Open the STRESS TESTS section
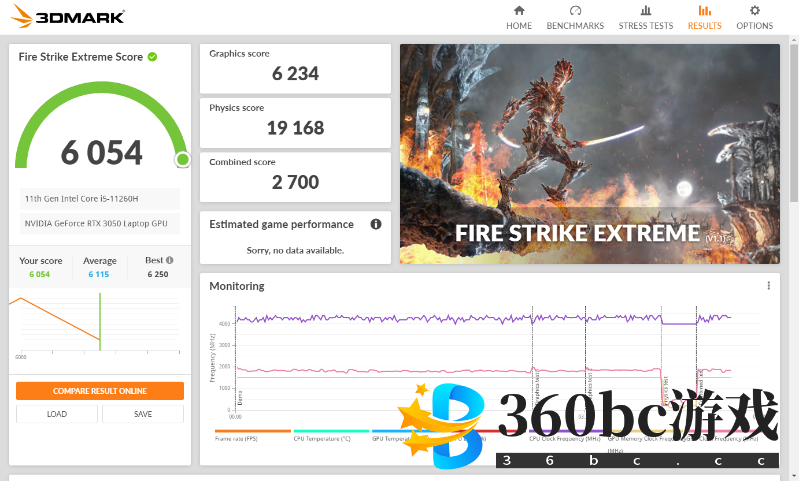The width and height of the screenshot is (799, 481). point(646,18)
